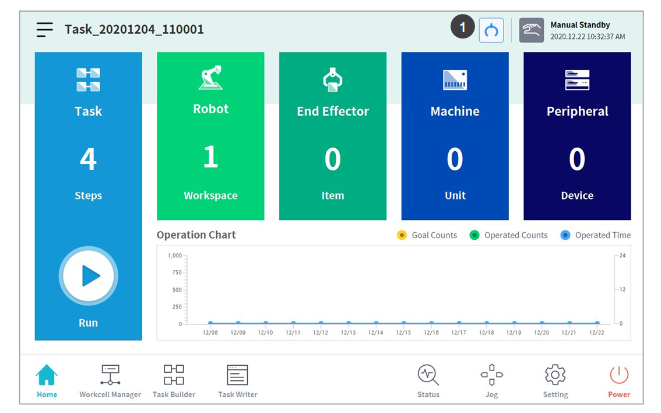The width and height of the screenshot is (661, 413).
Task: Toggle Operated Counts legend series
Action: click(508, 235)
